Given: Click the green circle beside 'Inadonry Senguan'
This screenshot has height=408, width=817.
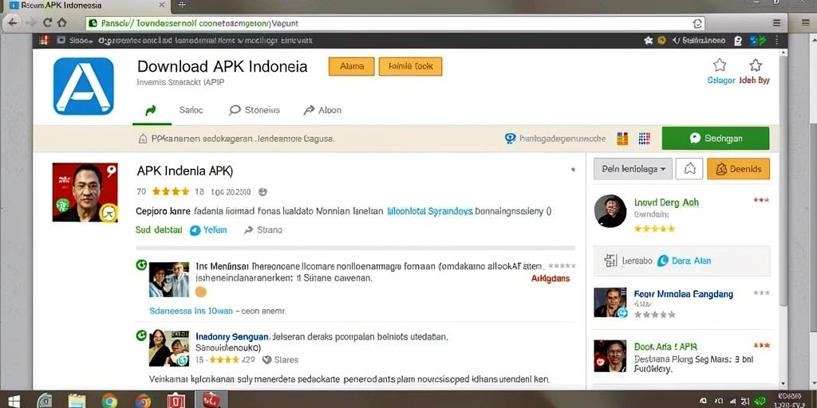Looking at the screenshot, I should (141, 335).
